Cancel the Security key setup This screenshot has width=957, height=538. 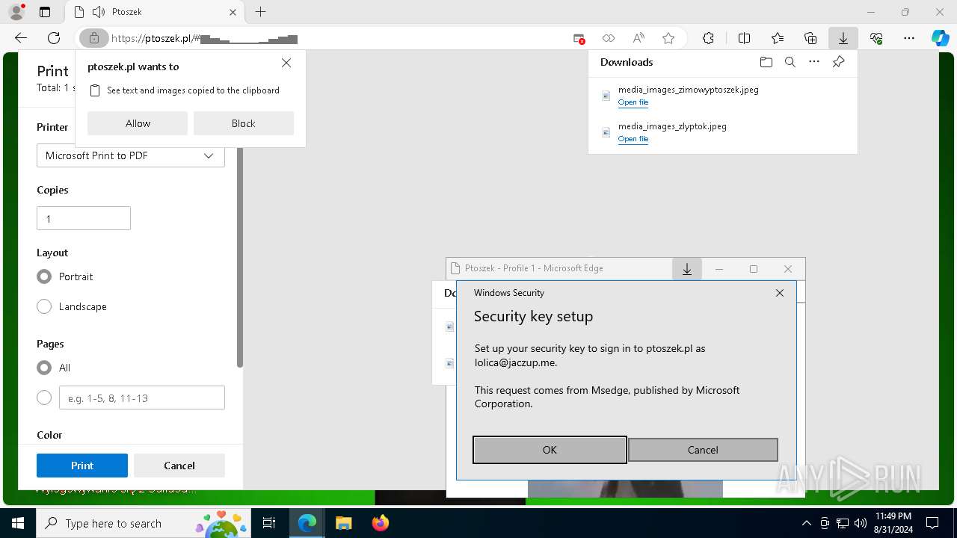click(703, 450)
